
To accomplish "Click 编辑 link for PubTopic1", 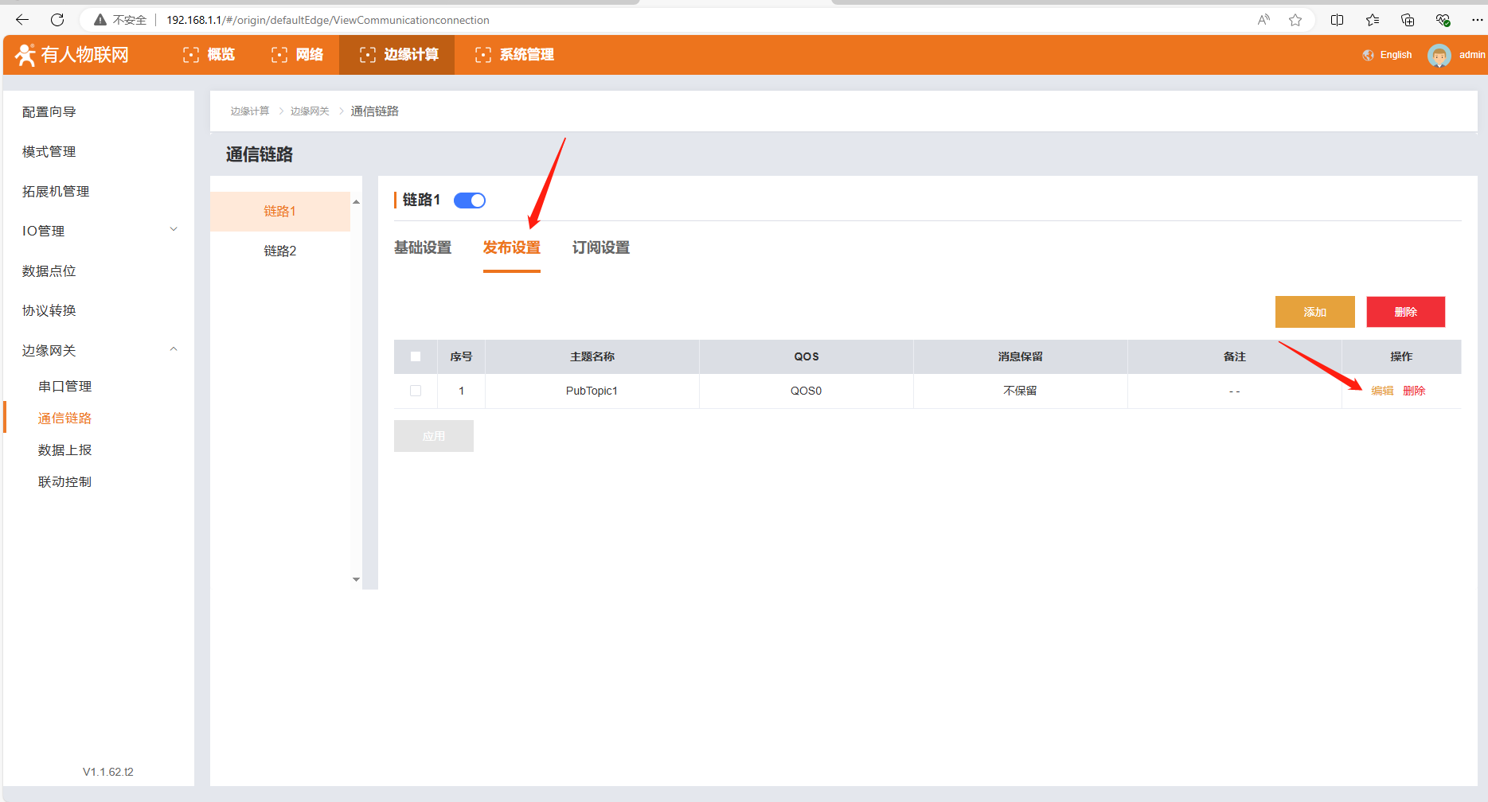I will [1382, 391].
